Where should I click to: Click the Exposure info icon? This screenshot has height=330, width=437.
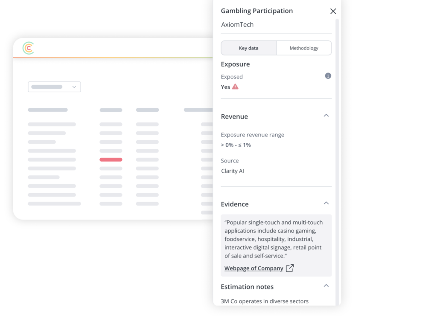tap(328, 76)
